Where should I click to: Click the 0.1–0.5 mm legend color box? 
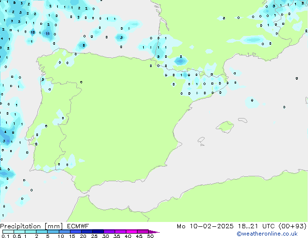tap(8, 232)
